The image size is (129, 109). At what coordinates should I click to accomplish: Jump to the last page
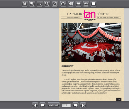click(x=83, y=105)
